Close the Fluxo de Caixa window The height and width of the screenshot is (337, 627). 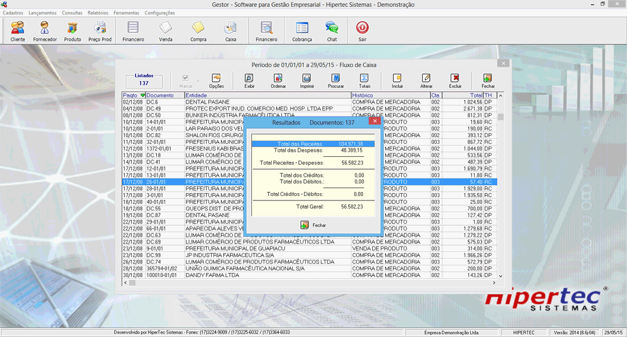(503, 63)
